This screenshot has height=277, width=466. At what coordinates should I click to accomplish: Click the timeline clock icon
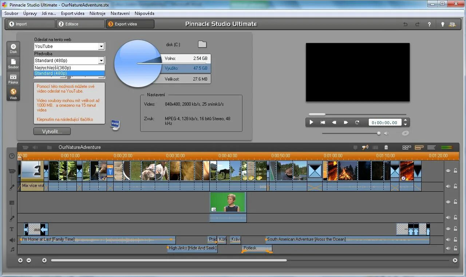click(x=12, y=156)
